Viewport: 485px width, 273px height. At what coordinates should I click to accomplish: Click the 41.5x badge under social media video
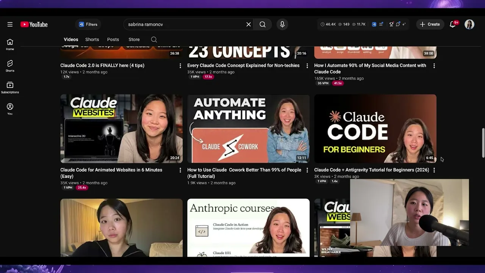coord(338,83)
